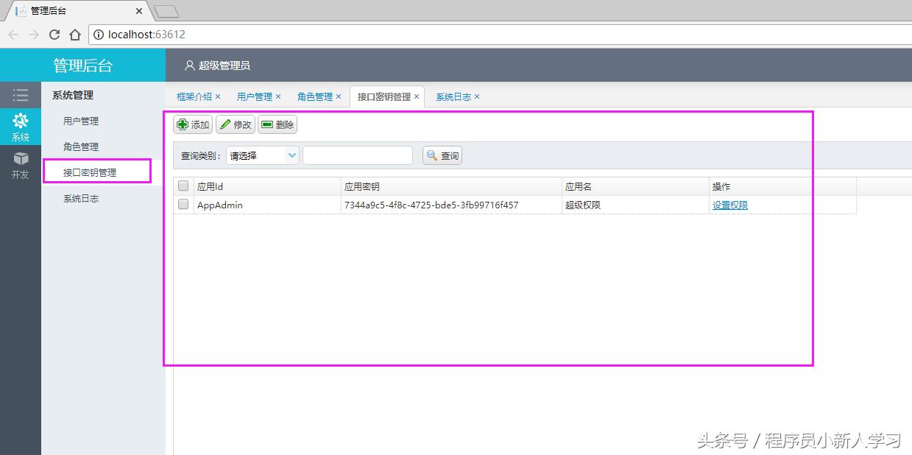Click the 设置权限 link for AppAdmin
This screenshot has width=912, height=455.
729,205
